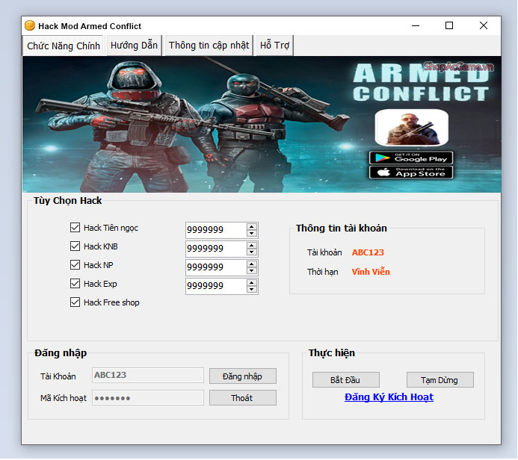The width and height of the screenshot is (518, 460).
Task: Click the Tài Khoản login field
Action: (x=148, y=375)
